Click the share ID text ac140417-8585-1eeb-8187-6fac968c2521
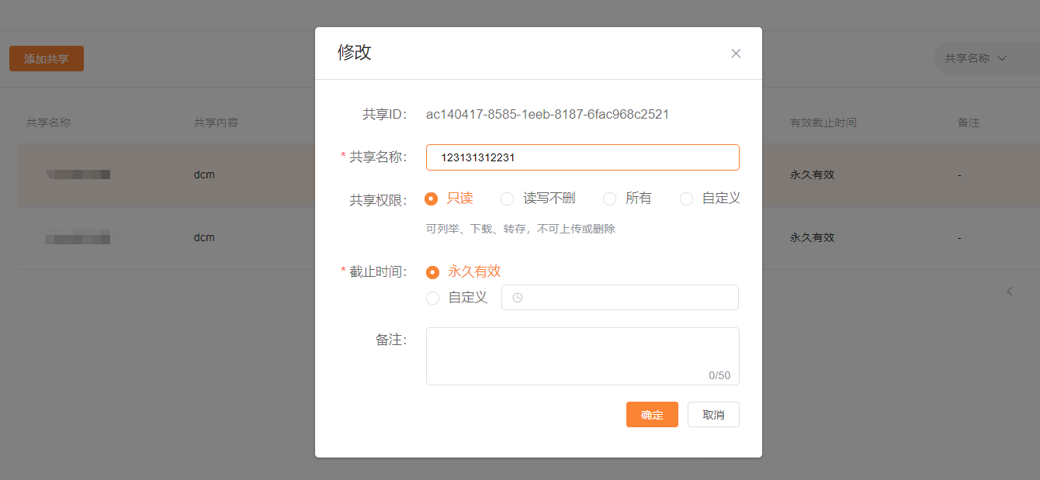 [x=547, y=115]
